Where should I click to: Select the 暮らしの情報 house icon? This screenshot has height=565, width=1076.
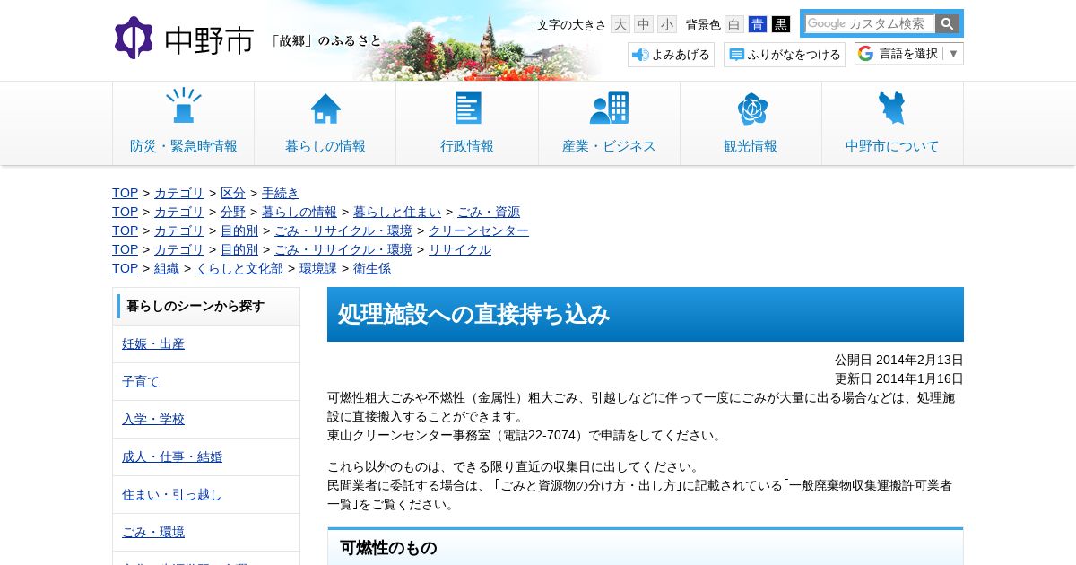point(325,109)
